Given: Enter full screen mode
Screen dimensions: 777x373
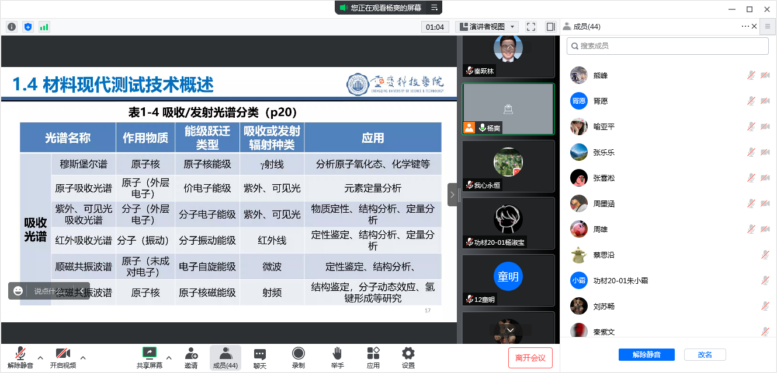Looking at the screenshot, I should point(531,27).
